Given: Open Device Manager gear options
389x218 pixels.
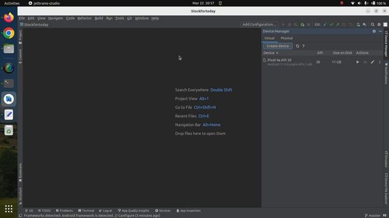Looking at the screenshot, I should coord(374,31).
